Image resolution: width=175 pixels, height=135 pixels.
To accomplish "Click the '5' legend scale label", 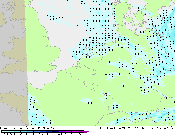I will coord(27,134).
